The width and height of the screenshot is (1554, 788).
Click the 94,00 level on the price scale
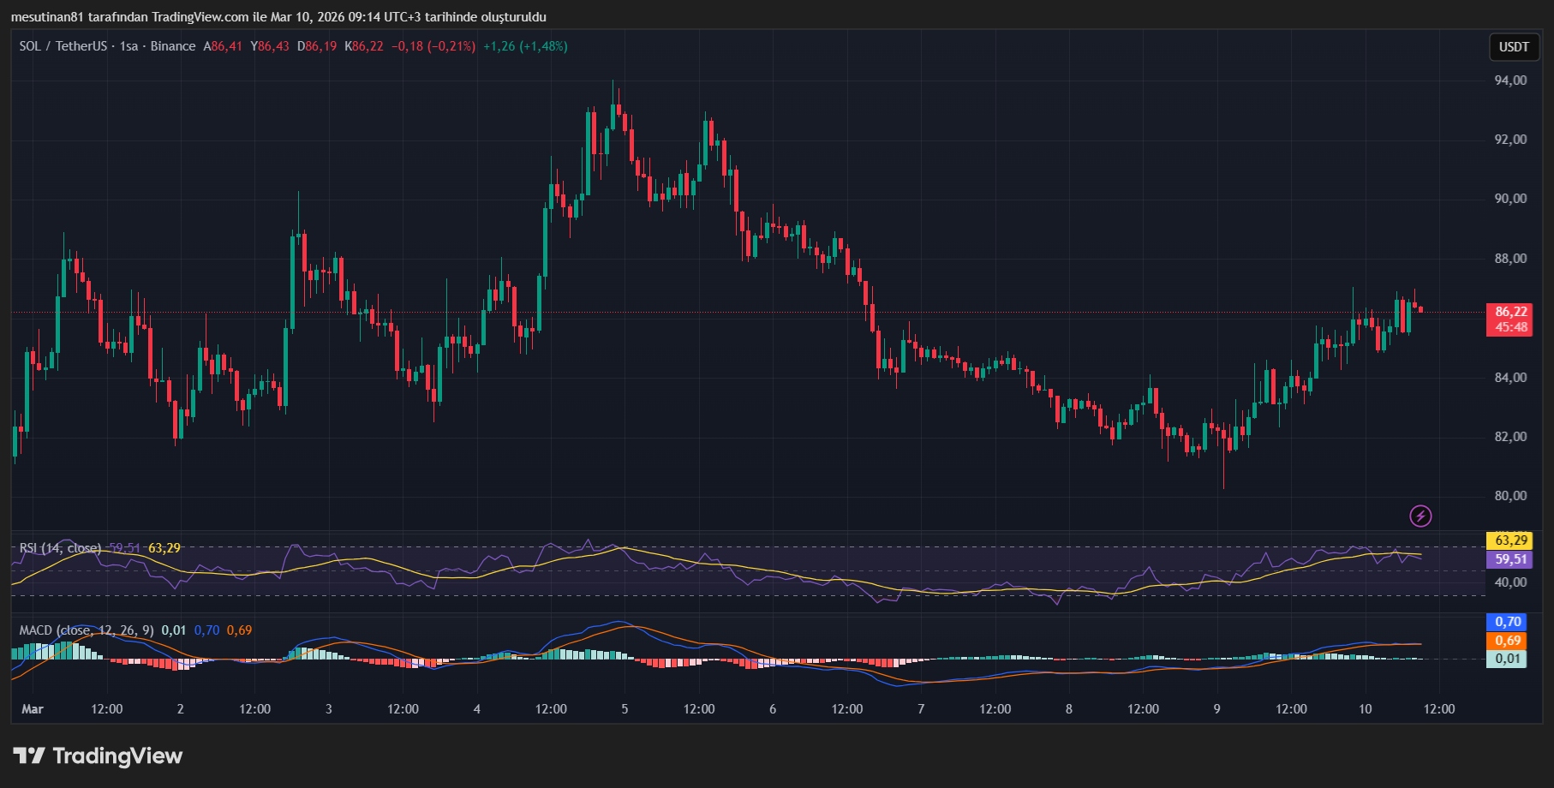pyautogui.click(x=1510, y=81)
